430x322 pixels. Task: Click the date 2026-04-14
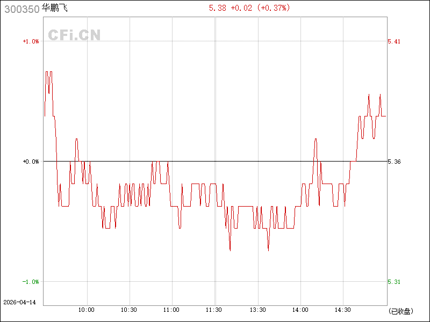click(19, 302)
